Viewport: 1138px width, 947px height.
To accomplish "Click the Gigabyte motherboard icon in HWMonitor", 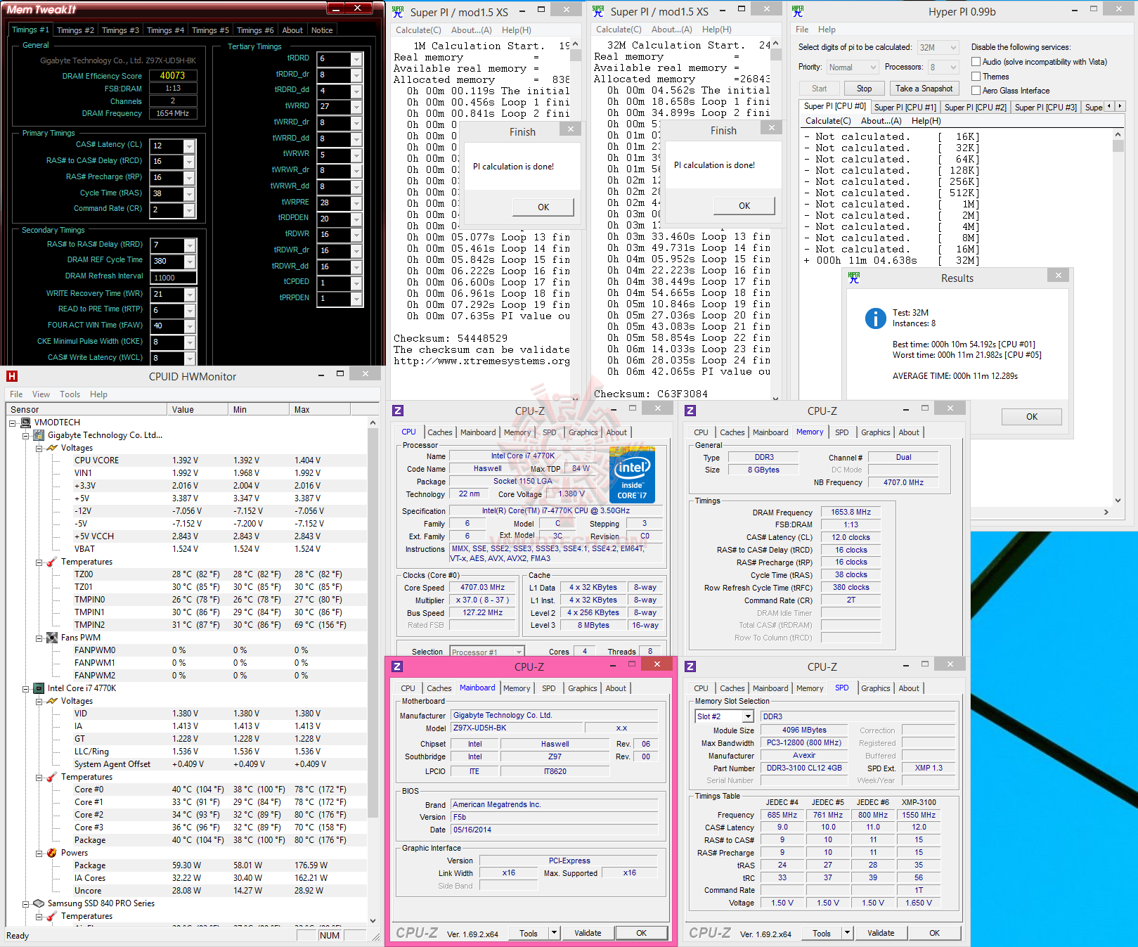I will (39, 435).
